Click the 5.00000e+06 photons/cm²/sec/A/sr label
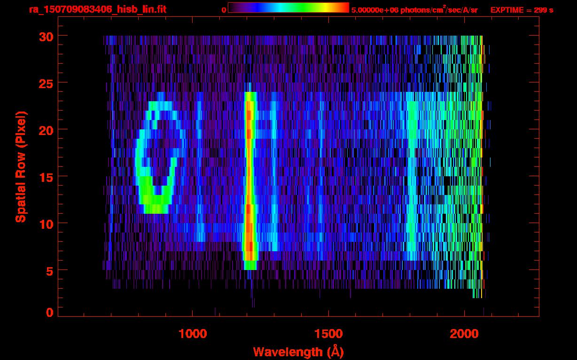The image size is (577, 360). 414,9
